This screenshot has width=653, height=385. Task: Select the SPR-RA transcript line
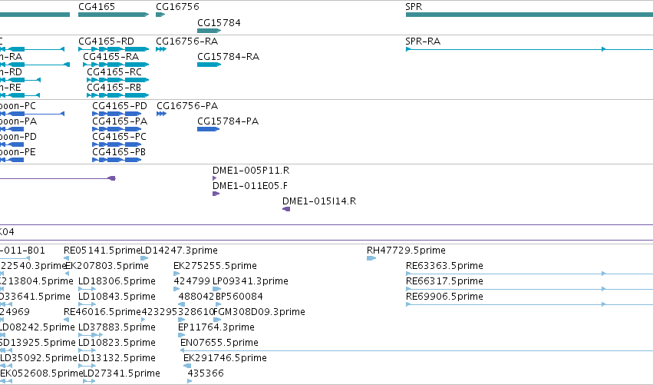(529, 49)
